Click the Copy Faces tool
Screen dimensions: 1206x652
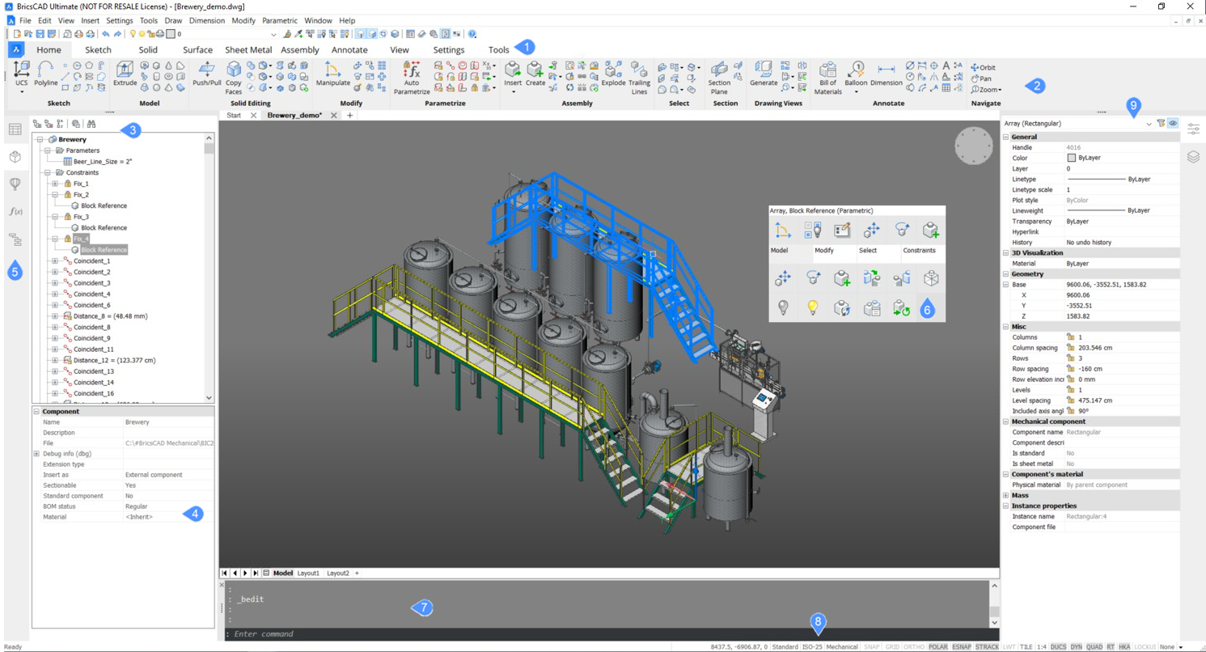(x=234, y=77)
